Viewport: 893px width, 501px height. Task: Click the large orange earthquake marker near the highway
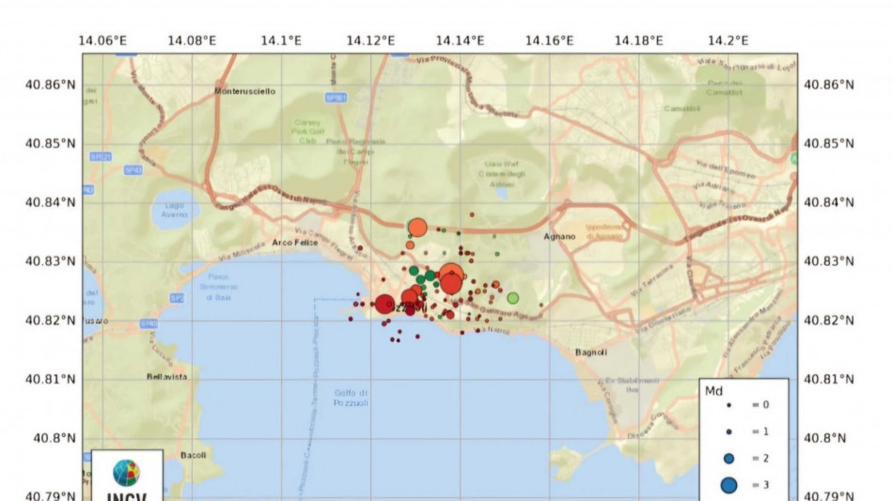pos(417,227)
